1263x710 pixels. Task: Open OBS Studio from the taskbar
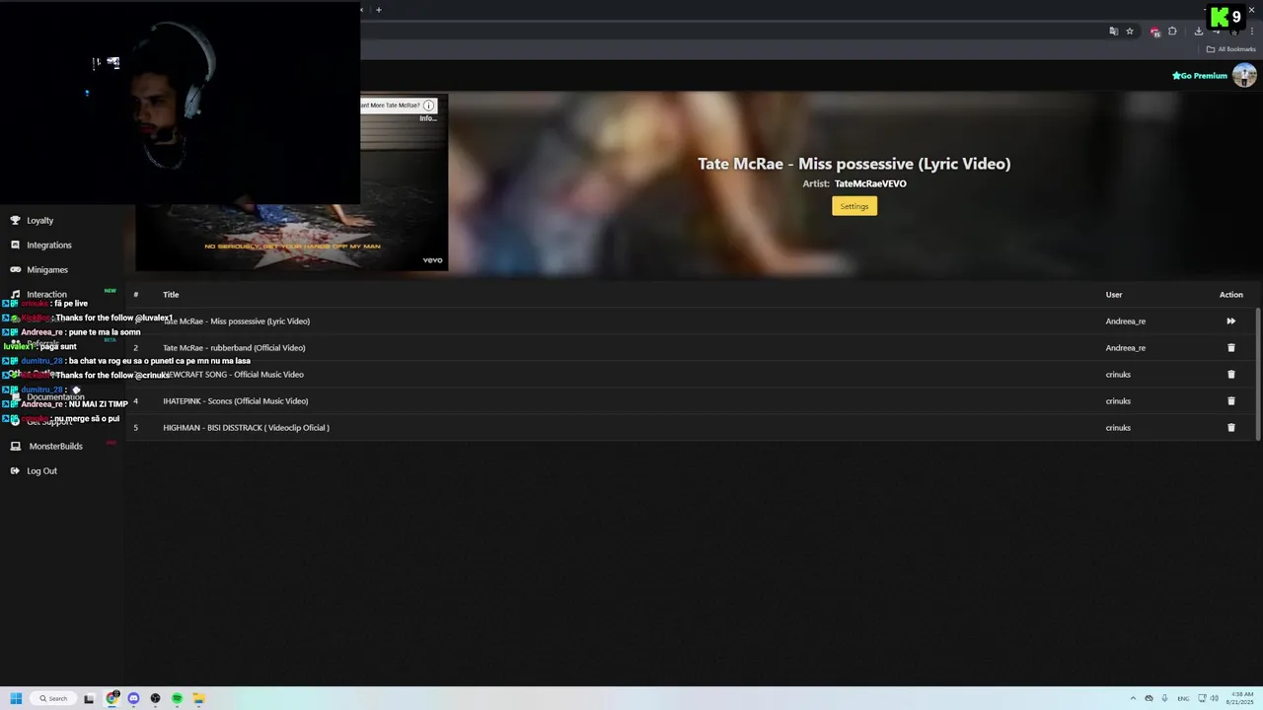pos(155,698)
